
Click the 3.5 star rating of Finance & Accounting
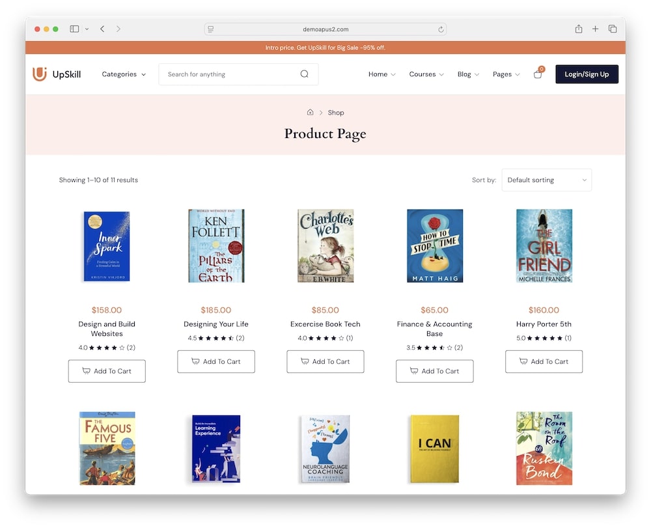tap(434, 348)
